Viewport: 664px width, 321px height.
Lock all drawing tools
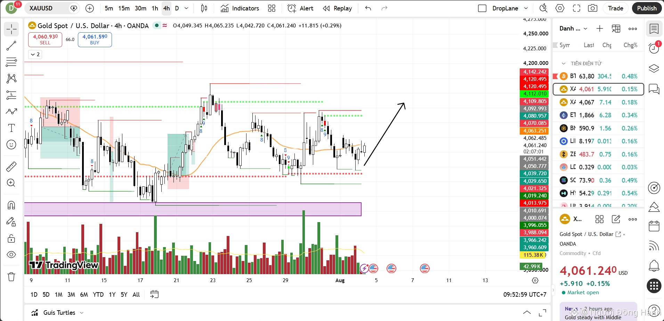(11, 238)
